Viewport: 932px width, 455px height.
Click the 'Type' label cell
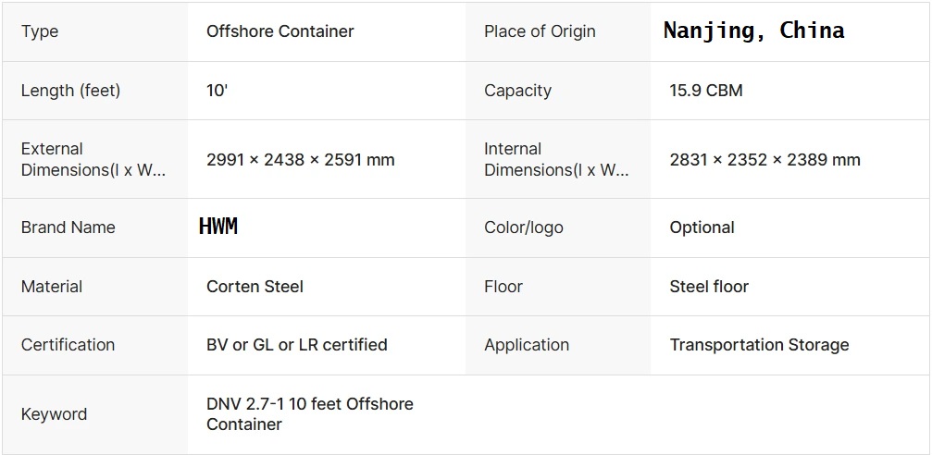40,31
